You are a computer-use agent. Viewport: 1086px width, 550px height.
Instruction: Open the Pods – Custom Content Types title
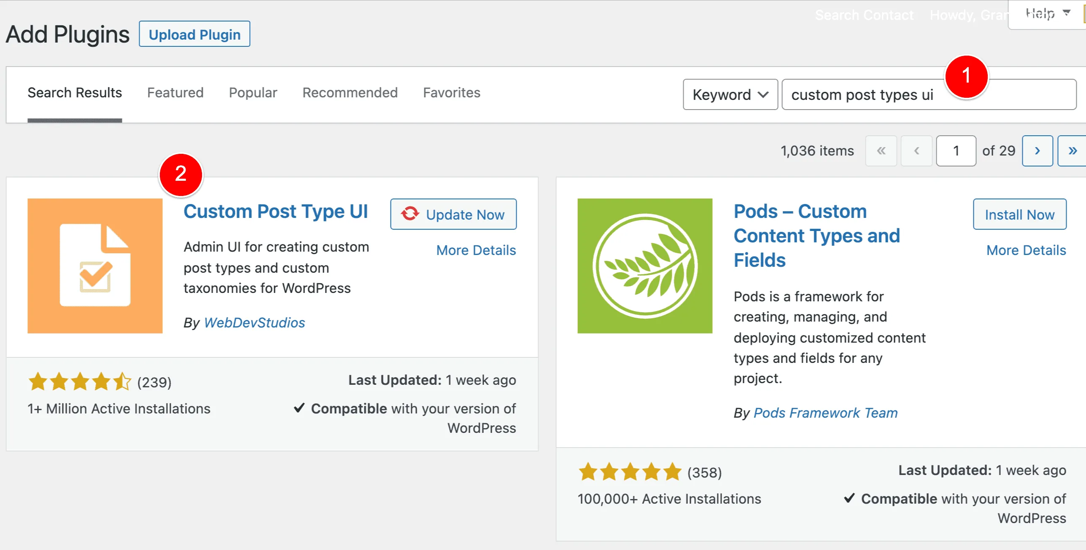click(817, 236)
